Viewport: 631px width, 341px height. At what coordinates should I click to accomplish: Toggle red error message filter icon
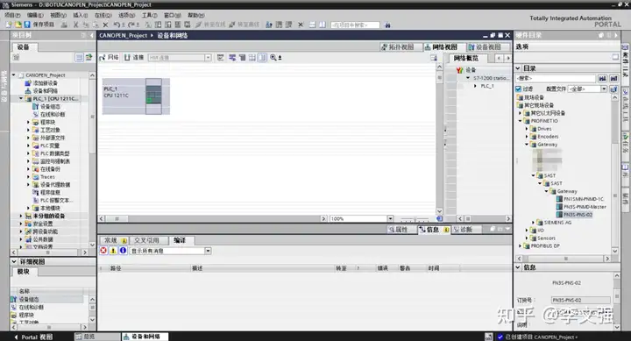(x=103, y=251)
